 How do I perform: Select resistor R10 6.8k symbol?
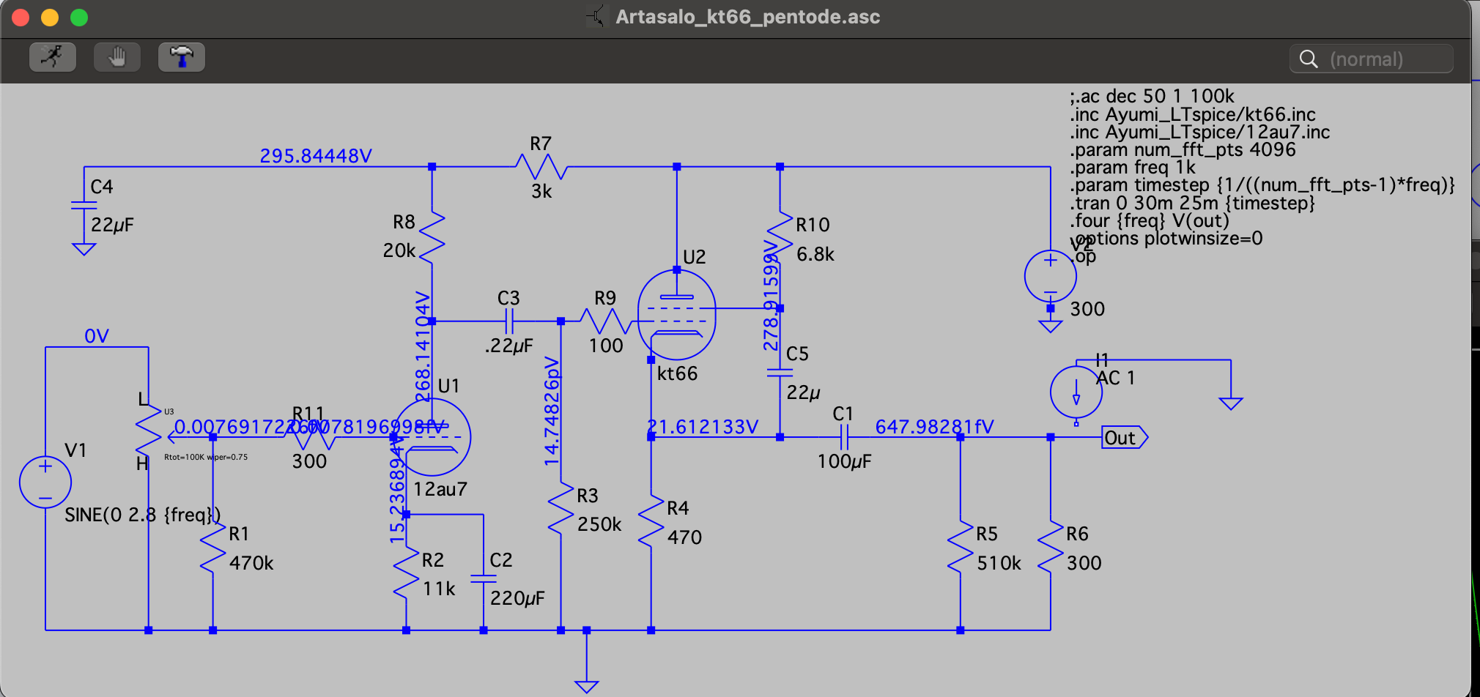pos(780,236)
